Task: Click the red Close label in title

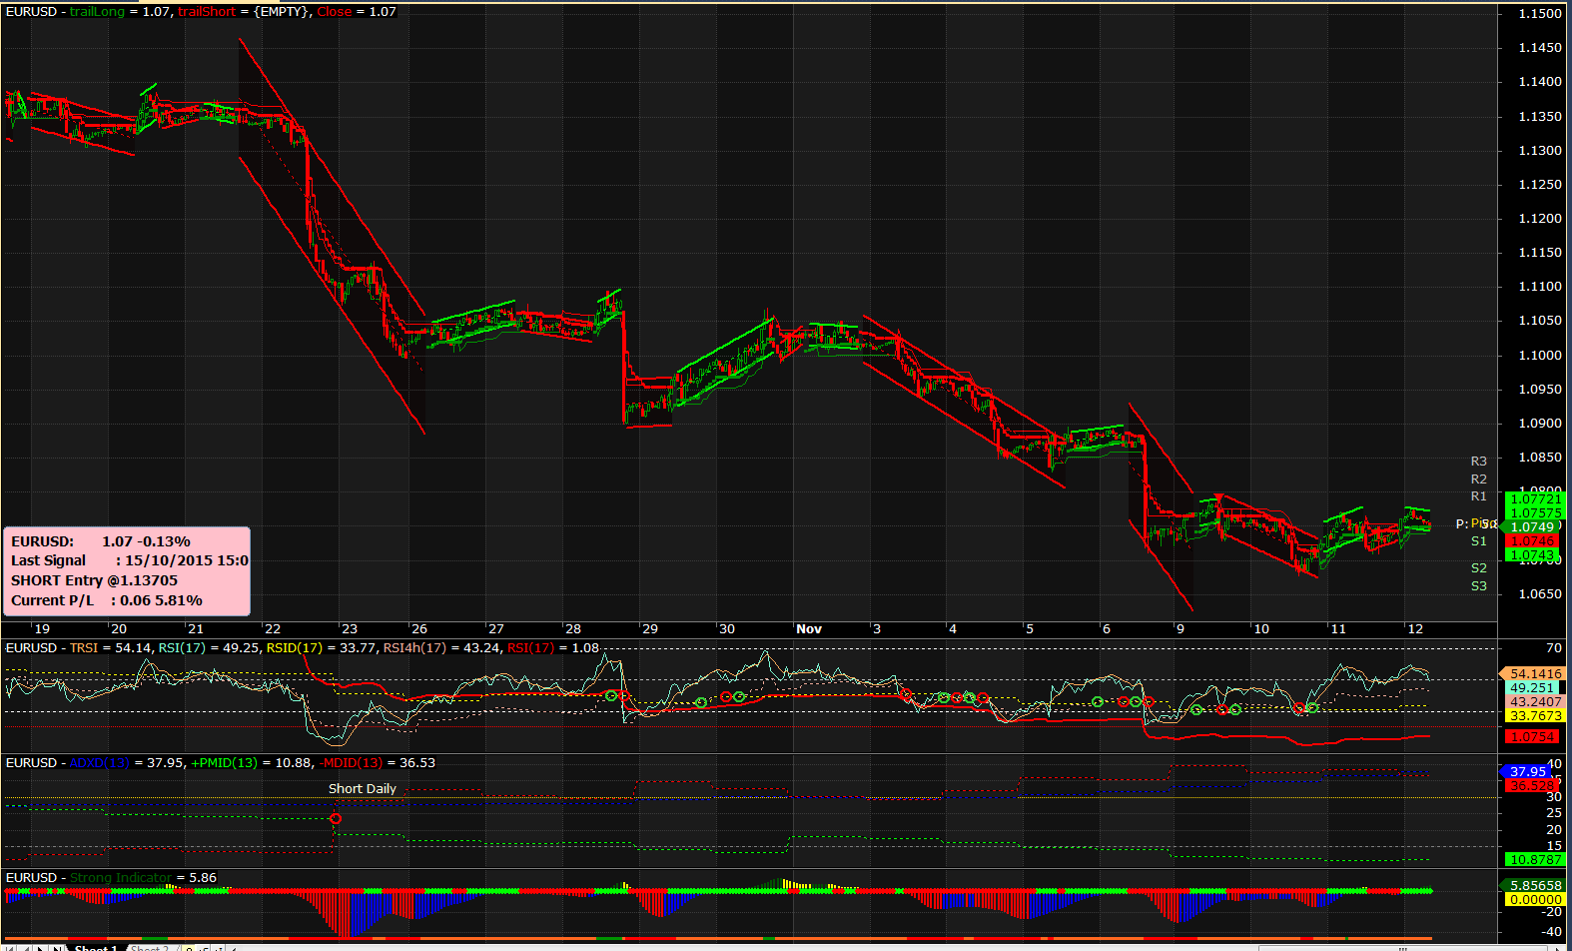Action: [x=334, y=11]
